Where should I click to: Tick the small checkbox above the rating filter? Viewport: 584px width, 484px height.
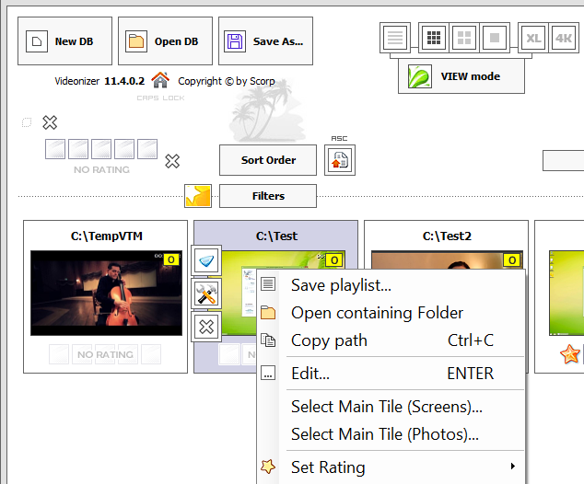(x=27, y=122)
